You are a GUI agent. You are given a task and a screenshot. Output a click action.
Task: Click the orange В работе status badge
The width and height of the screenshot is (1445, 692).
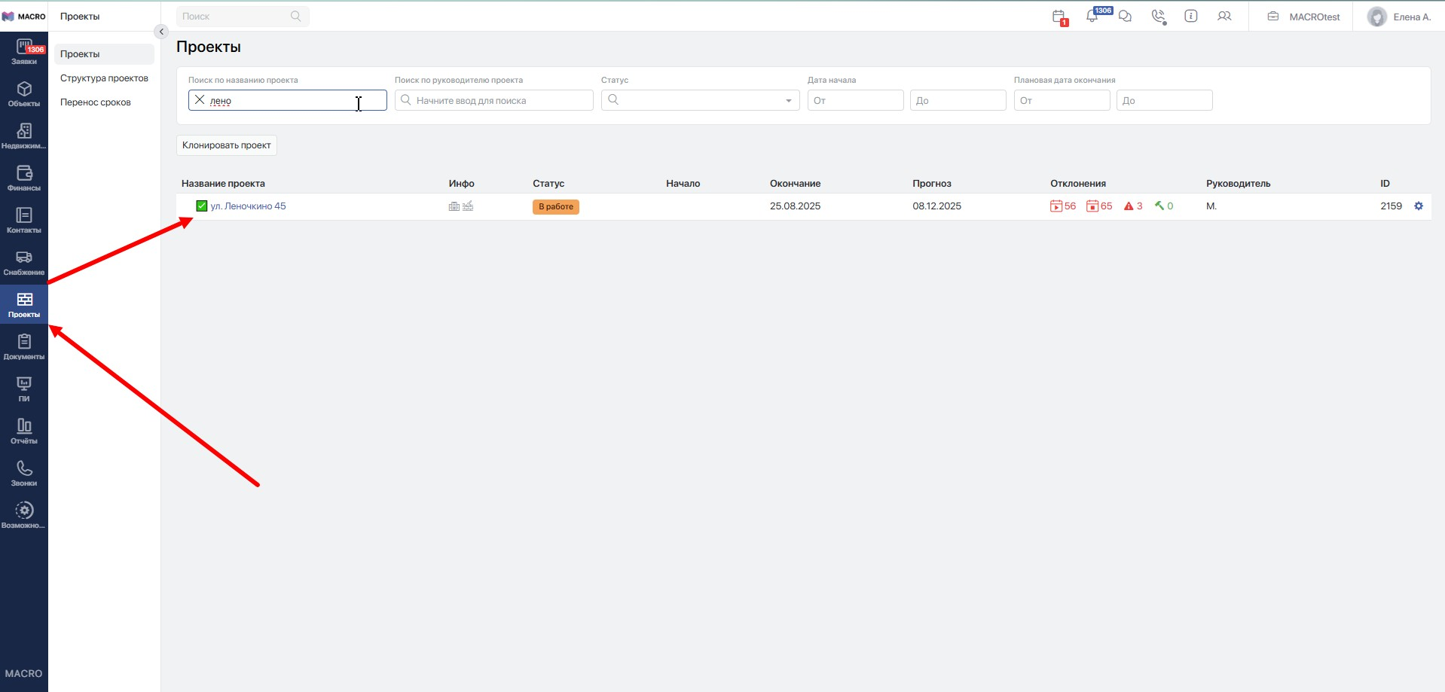pos(555,207)
